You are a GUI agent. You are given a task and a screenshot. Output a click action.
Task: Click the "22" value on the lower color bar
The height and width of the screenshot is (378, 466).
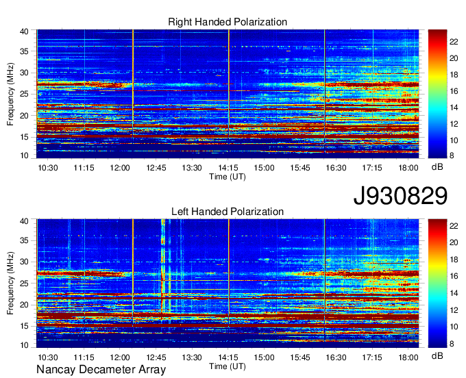point(454,226)
